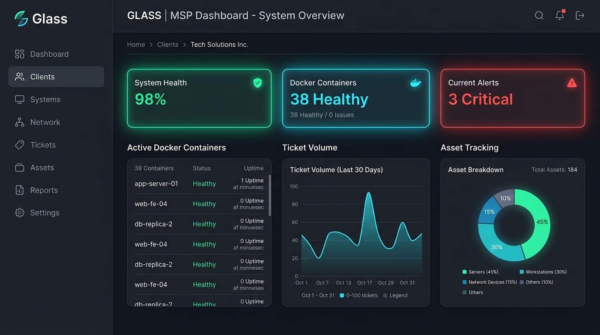Image resolution: width=600 pixels, height=335 pixels.
Task: Click the Glass logo icon
Action: coord(21,18)
